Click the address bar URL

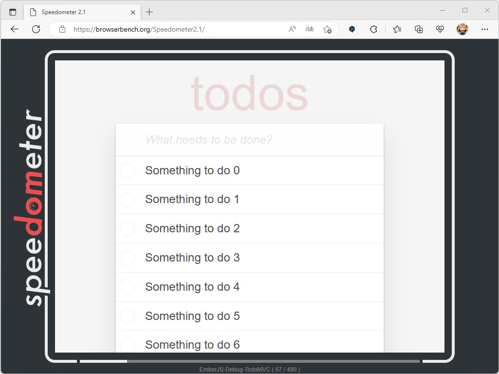[x=139, y=29]
